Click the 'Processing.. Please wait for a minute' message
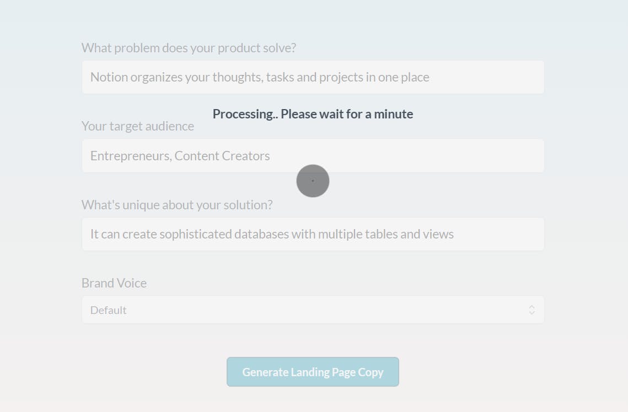The image size is (628, 412). [x=313, y=114]
